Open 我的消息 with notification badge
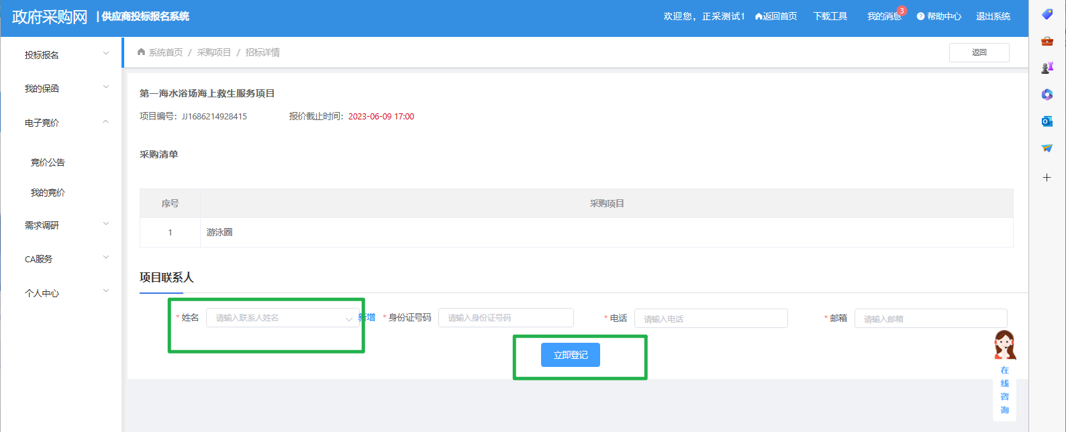Image resolution: width=1066 pixels, height=432 pixels. coord(883,16)
